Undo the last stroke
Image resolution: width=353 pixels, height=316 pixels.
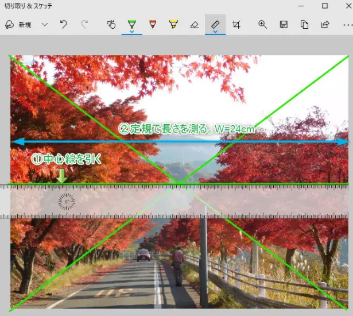click(x=64, y=24)
